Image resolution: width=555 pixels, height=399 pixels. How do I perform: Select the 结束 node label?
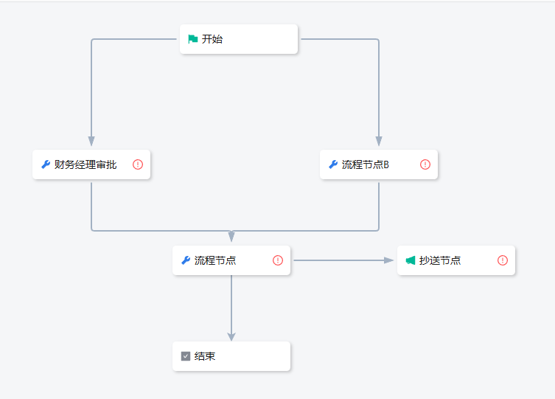pyautogui.click(x=205, y=356)
